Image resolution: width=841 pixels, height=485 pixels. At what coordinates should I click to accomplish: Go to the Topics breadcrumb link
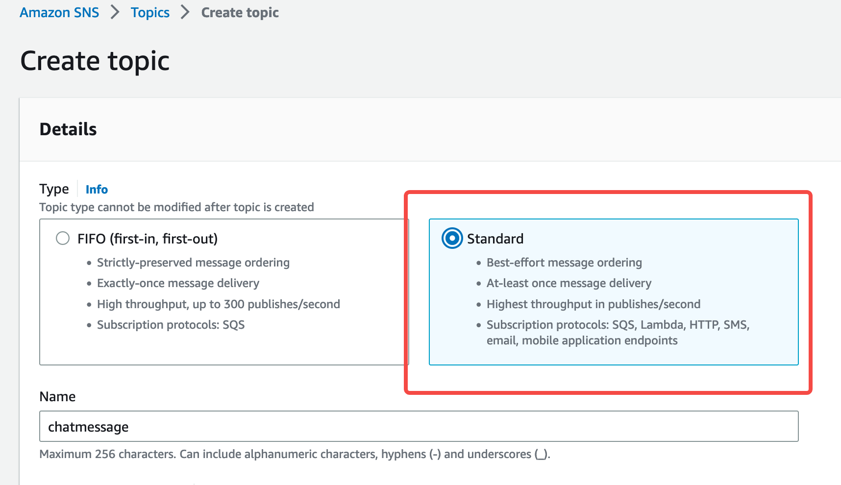tap(150, 13)
